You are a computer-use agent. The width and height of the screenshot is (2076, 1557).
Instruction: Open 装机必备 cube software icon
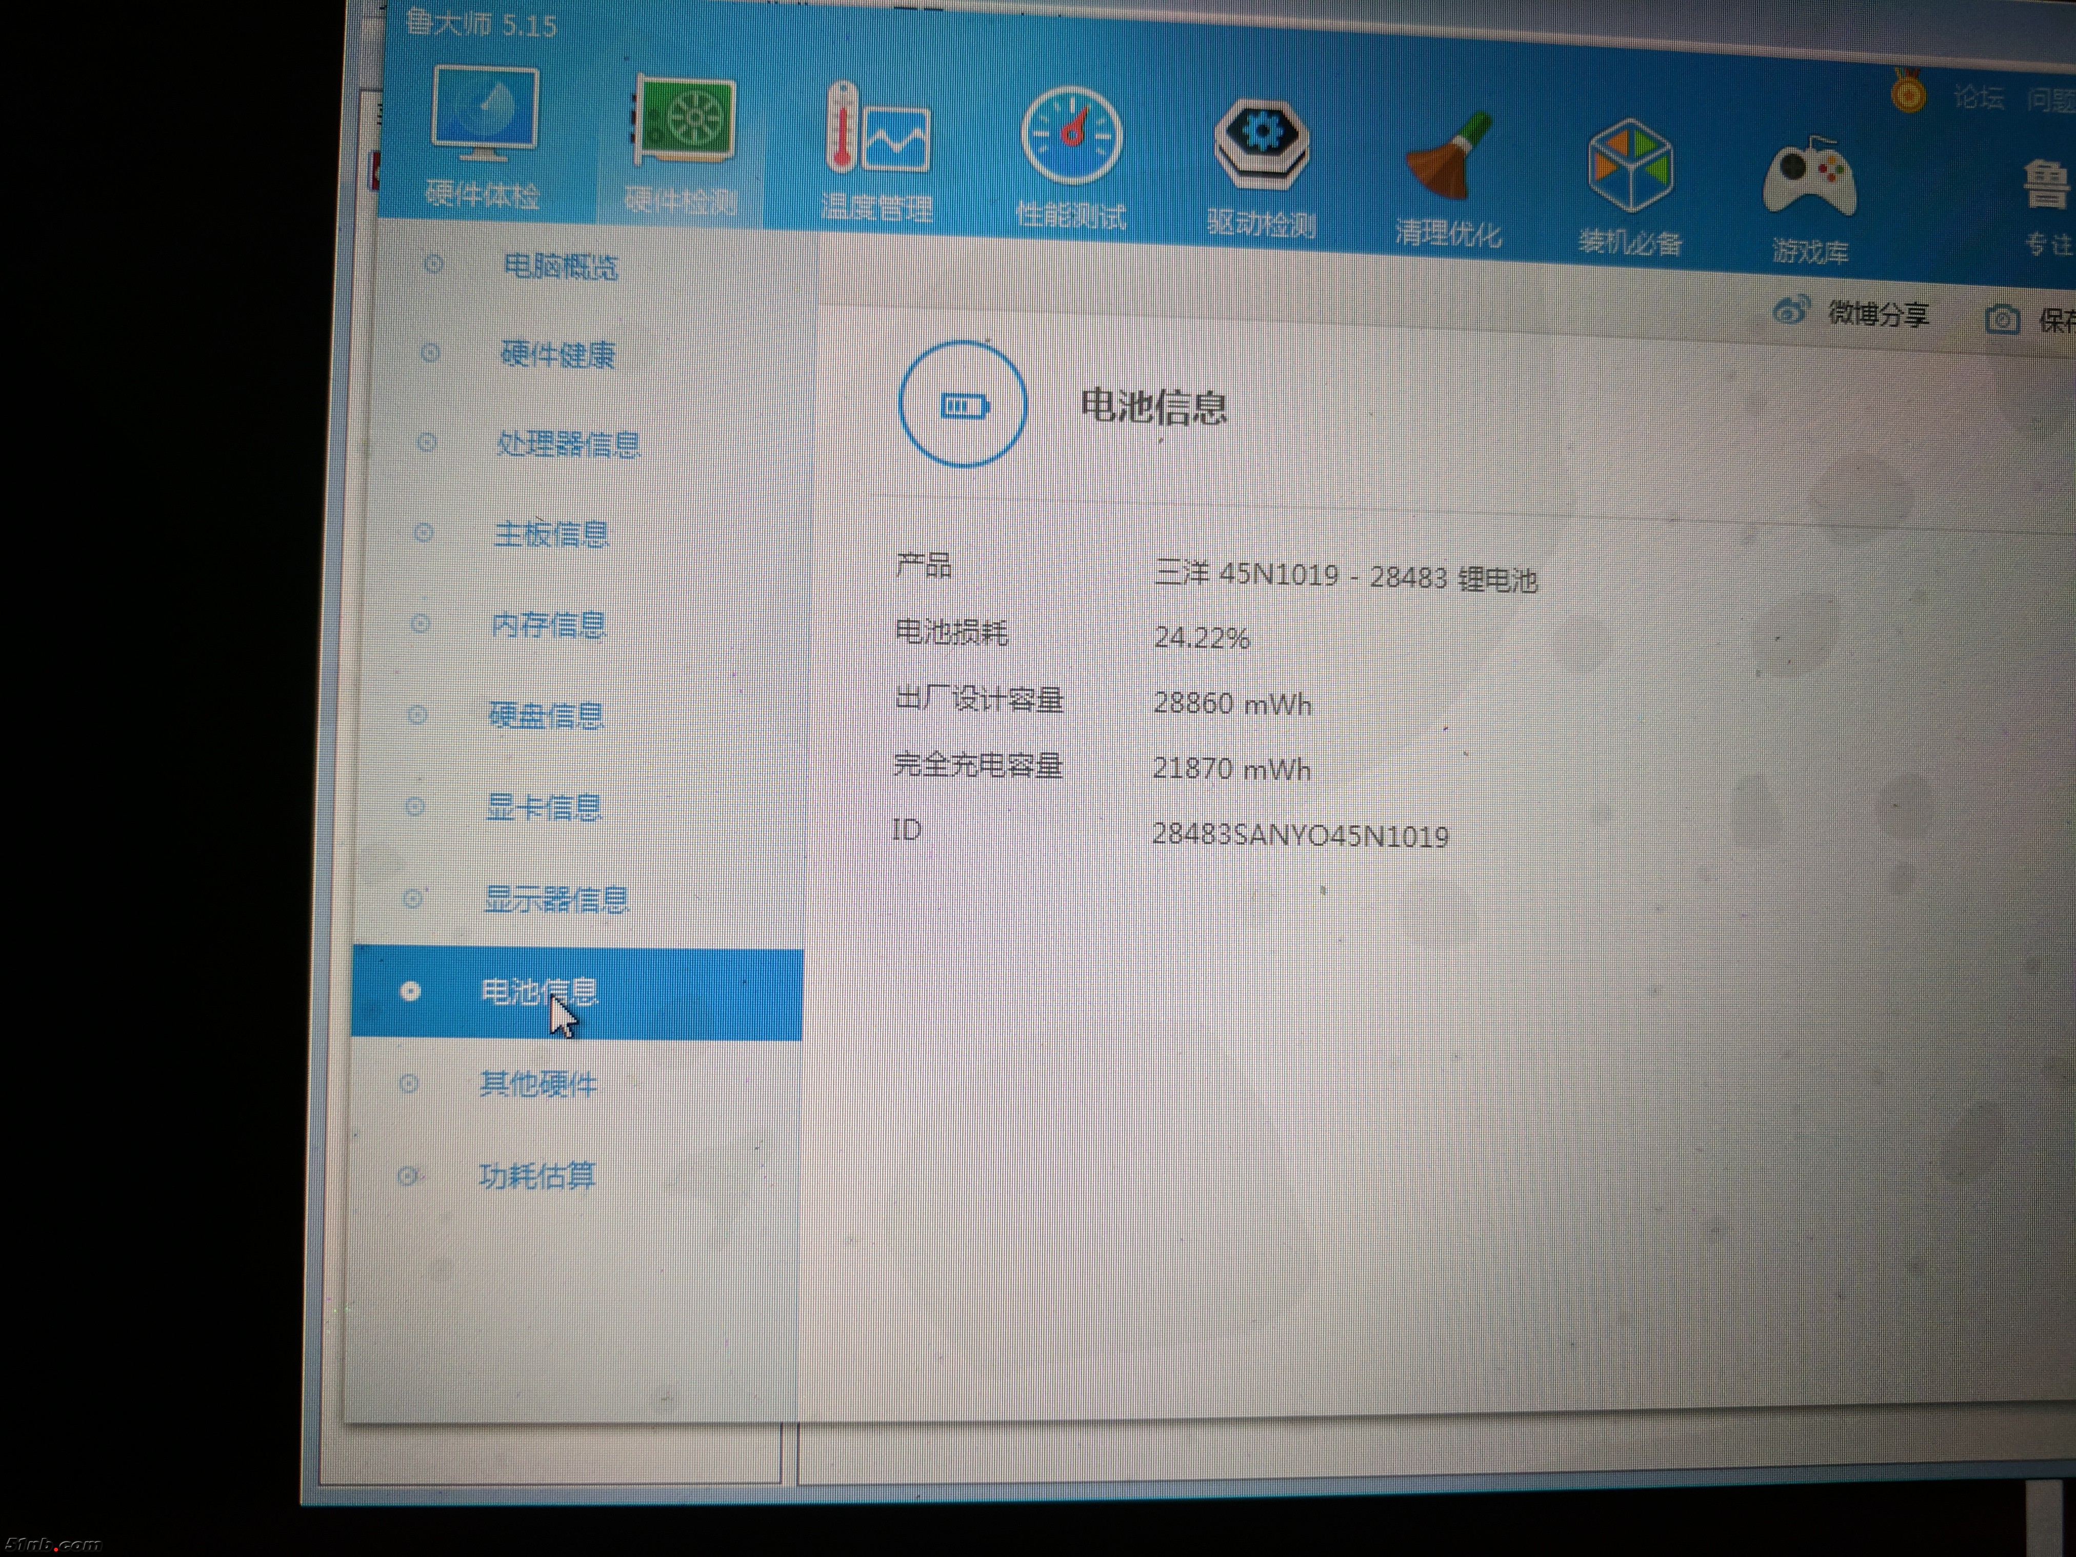pos(1629,165)
